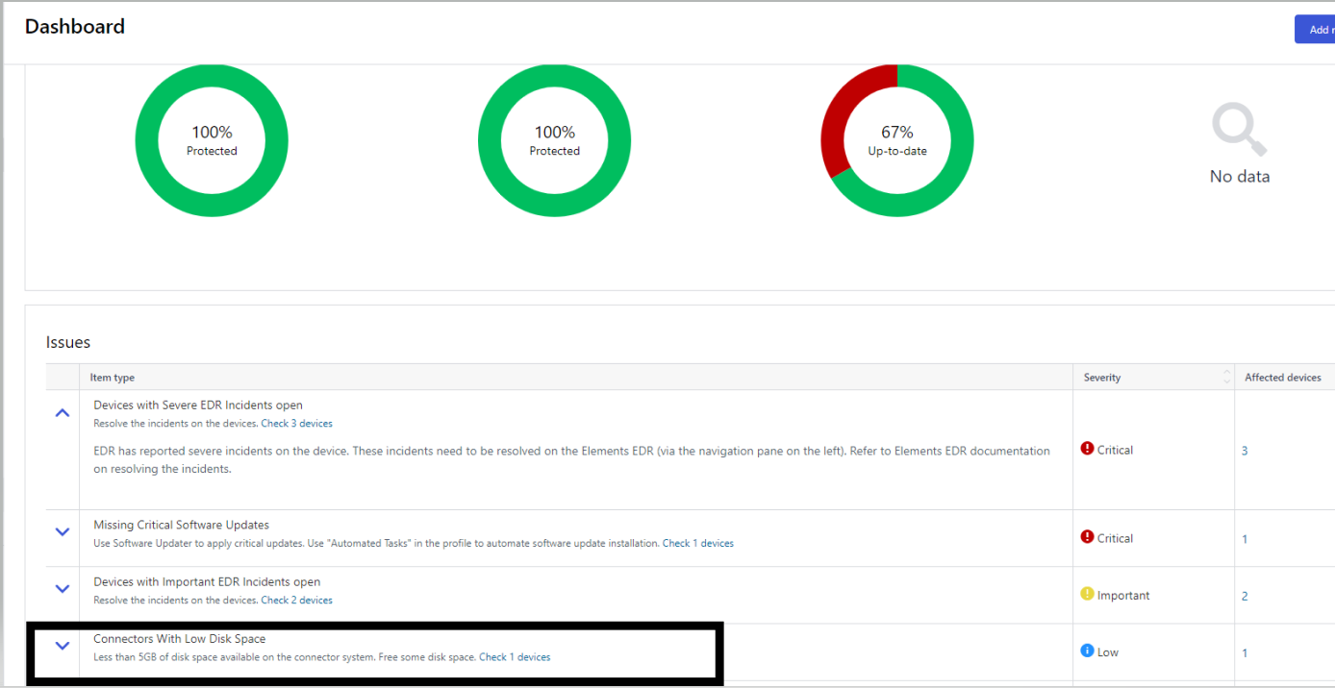The width and height of the screenshot is (1335, 688).
Task: Open the Check 3 devices link
Action: (x=297, y=424)
